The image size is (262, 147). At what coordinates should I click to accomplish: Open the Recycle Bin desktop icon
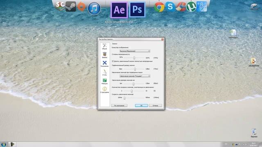254,133
